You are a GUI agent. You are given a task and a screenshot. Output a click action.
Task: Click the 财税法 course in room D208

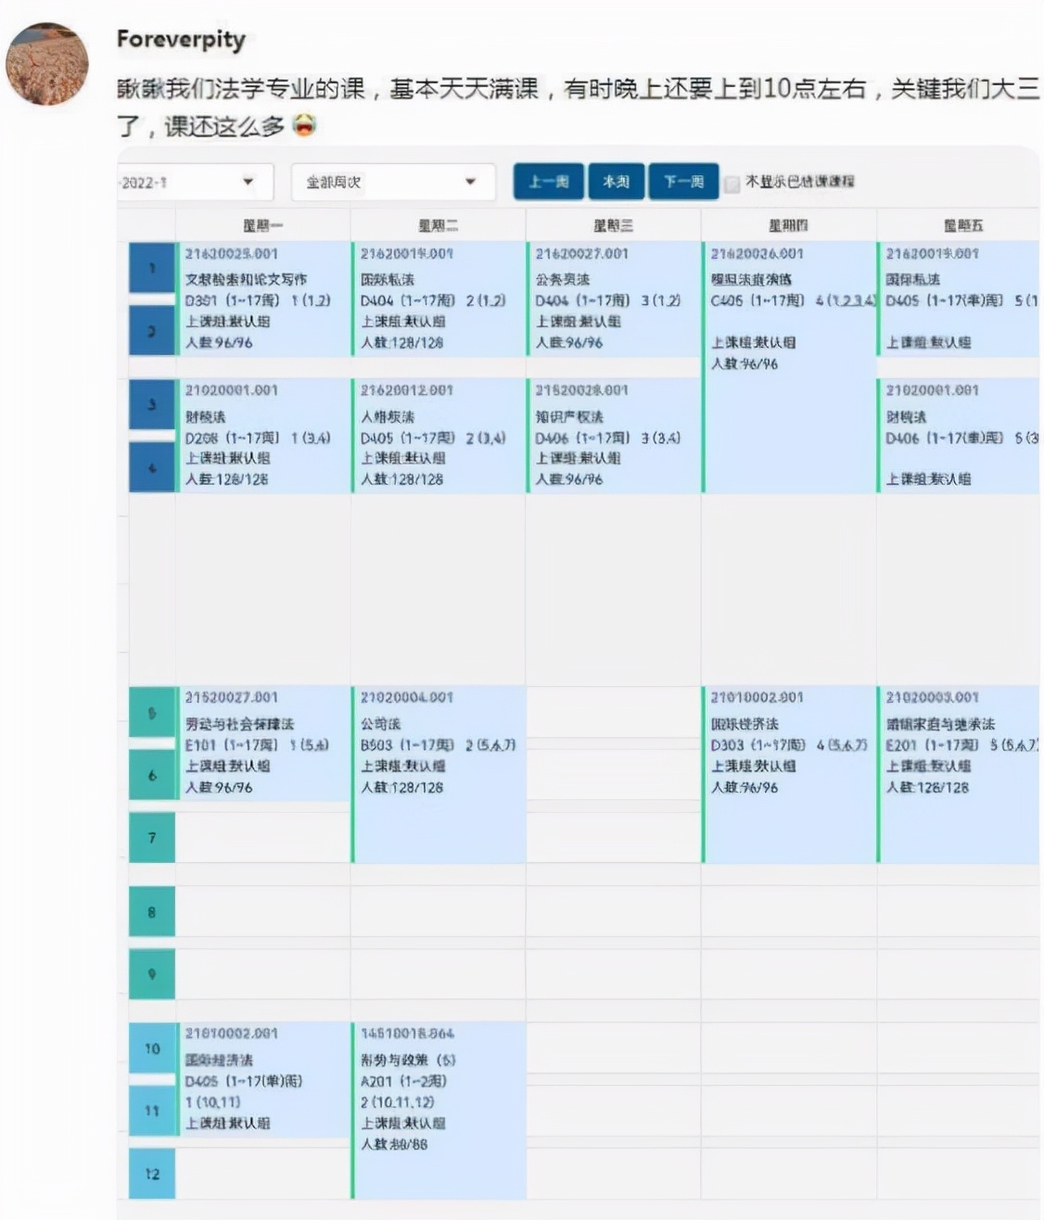[264, 436]
